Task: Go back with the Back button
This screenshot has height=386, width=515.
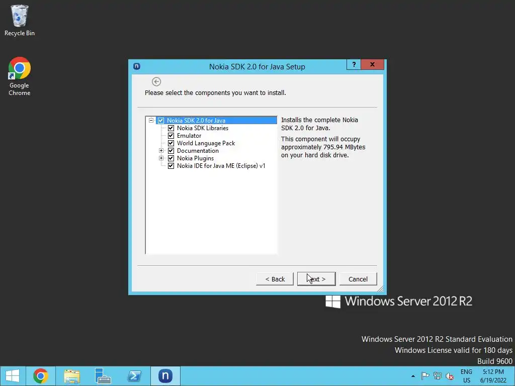Action: point(275,279)
